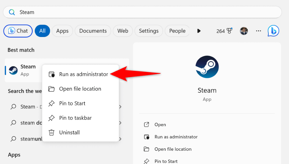Click the 'Steam' title in details pane
This screenshot has height=164, width=289.
[x=207, y=91]
